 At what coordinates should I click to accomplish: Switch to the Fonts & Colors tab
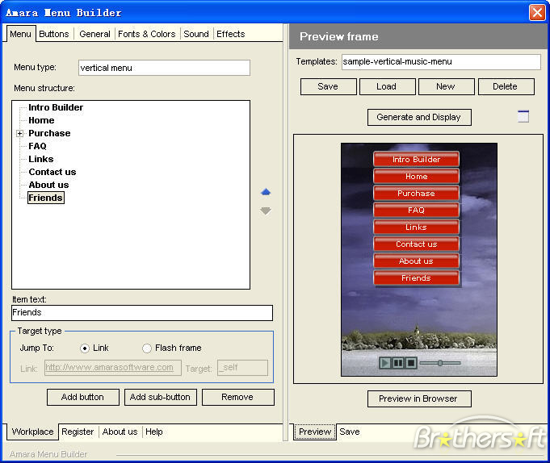point(146,34)
